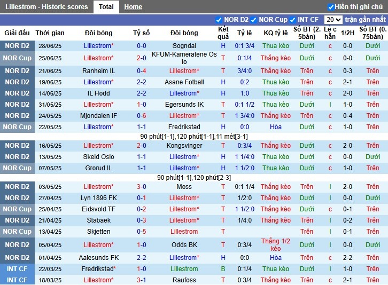Click the Tỷ số column header
Viewport: 388px width, 285px height.
pos(142,33)
